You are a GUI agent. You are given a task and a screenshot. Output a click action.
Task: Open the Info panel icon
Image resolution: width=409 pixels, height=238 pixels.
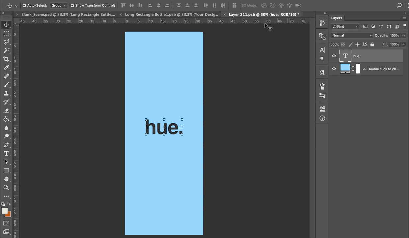(x=322, y=118)
